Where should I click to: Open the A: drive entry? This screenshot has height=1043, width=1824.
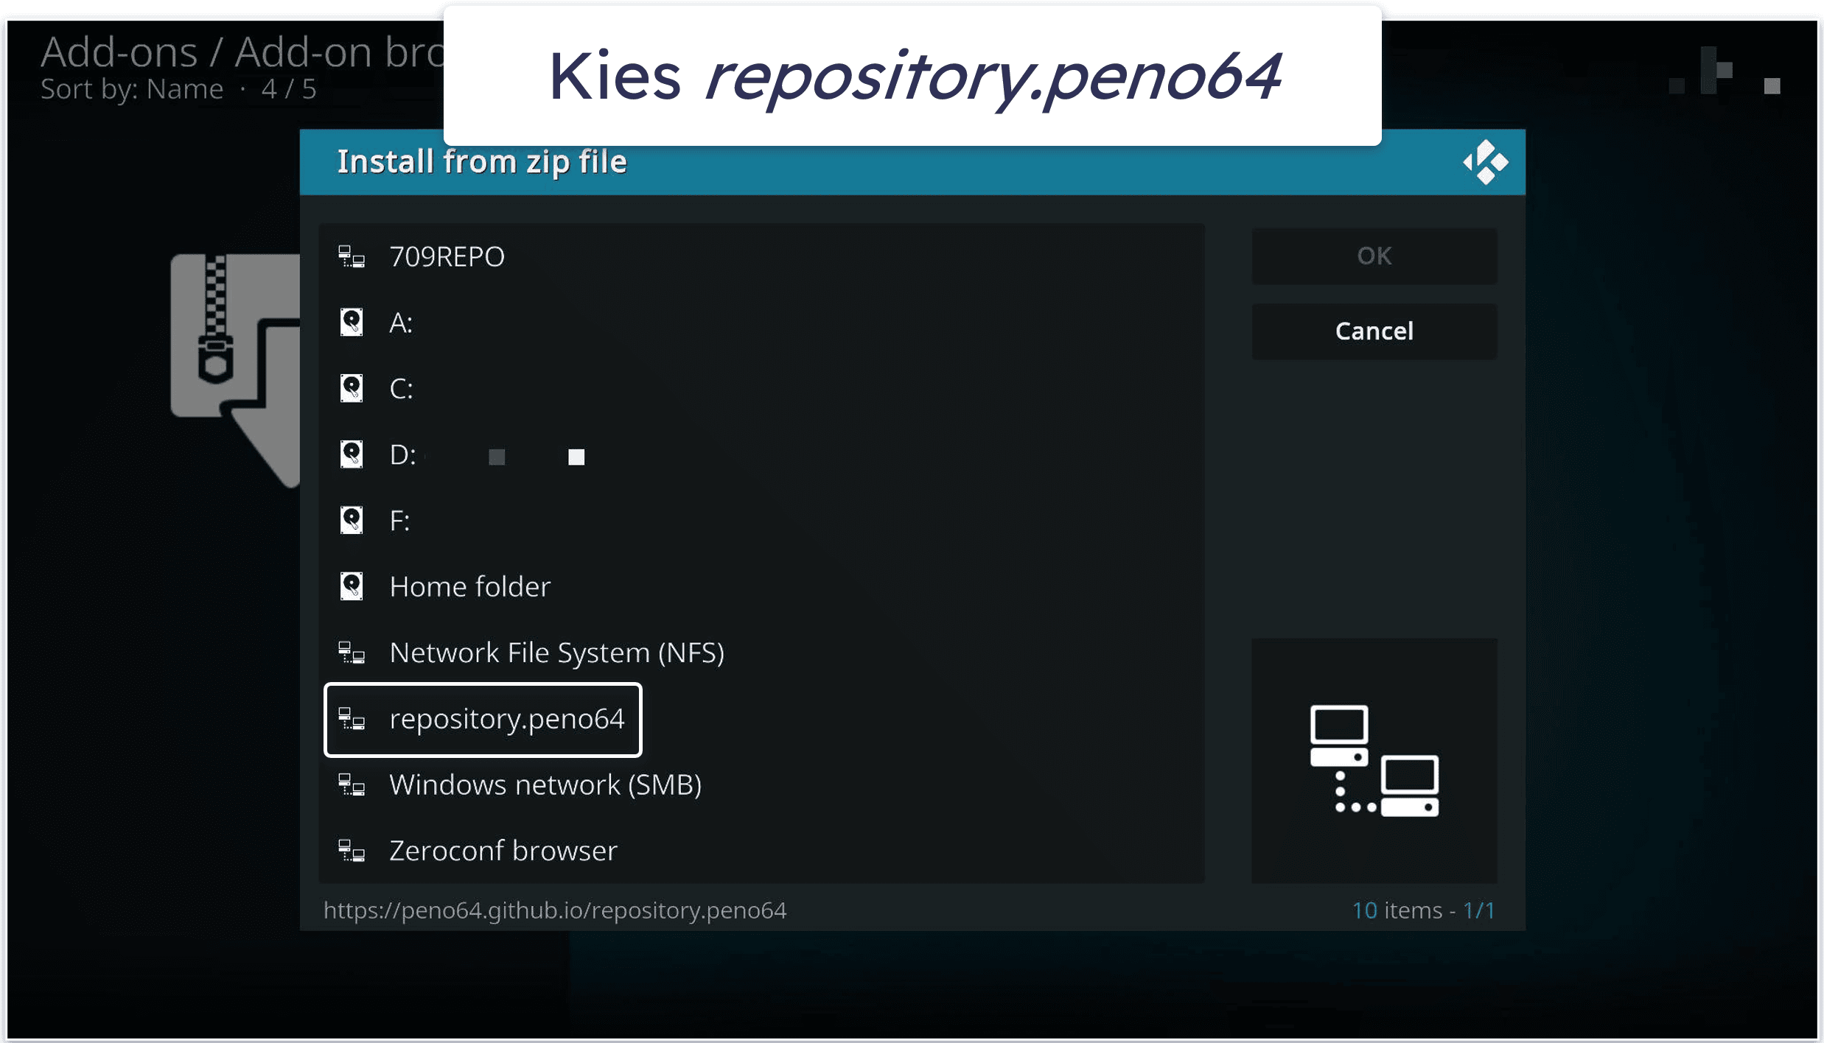(761, 323)
